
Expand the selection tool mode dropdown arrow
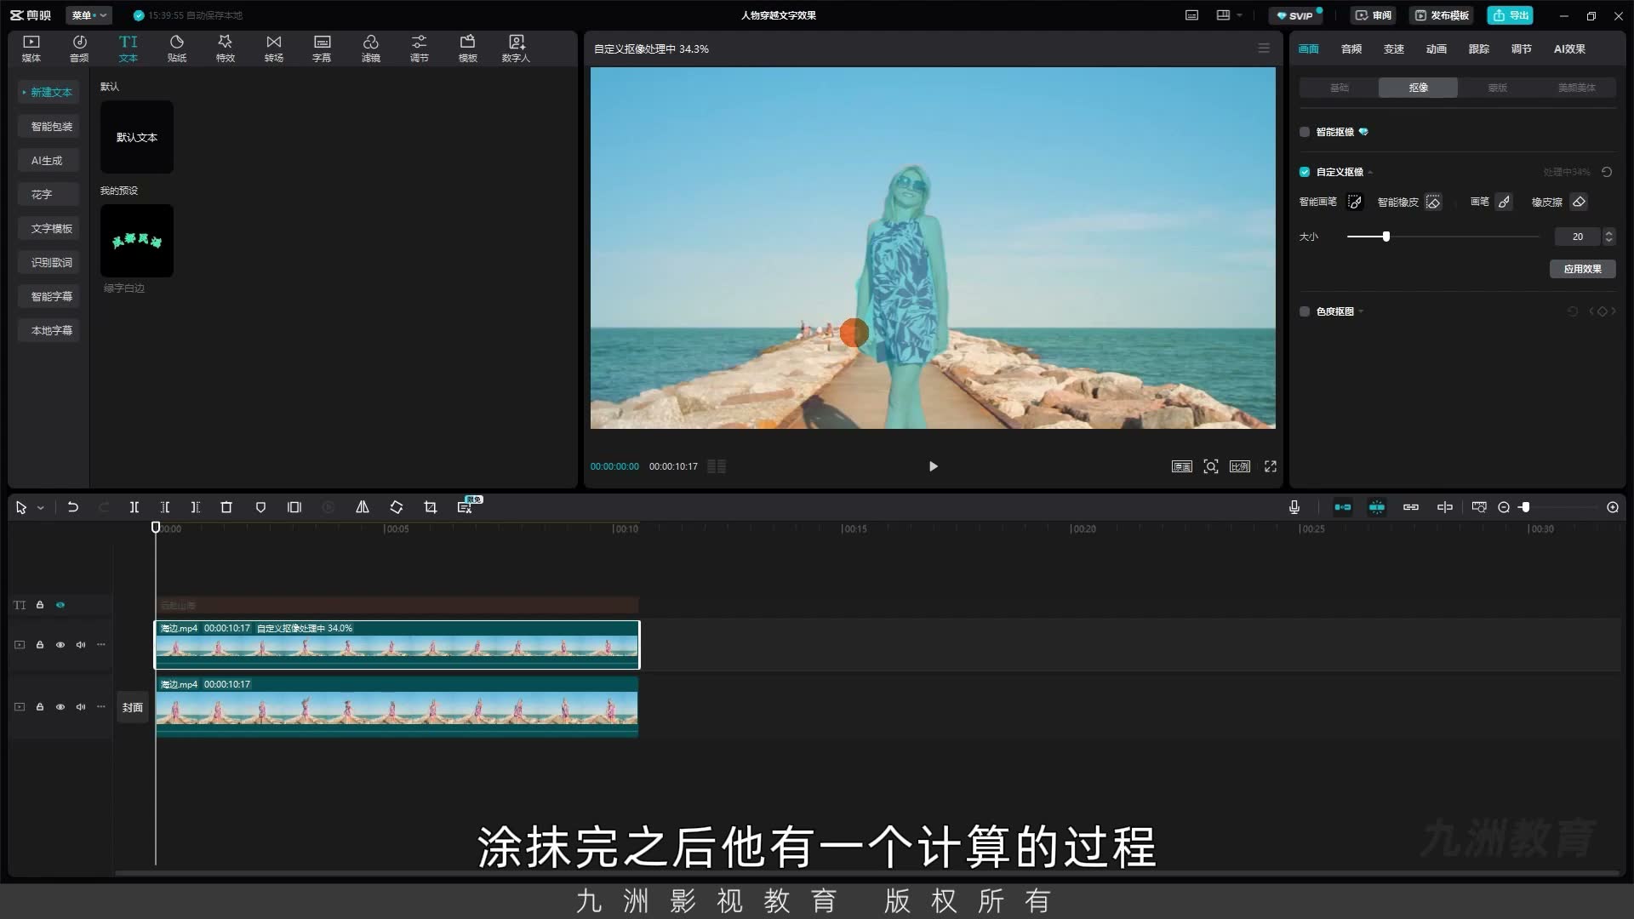coord(40,508)
